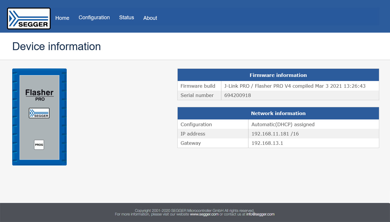Open the Configuration page
The image size is (390, 222).
[x=94, y=17]
